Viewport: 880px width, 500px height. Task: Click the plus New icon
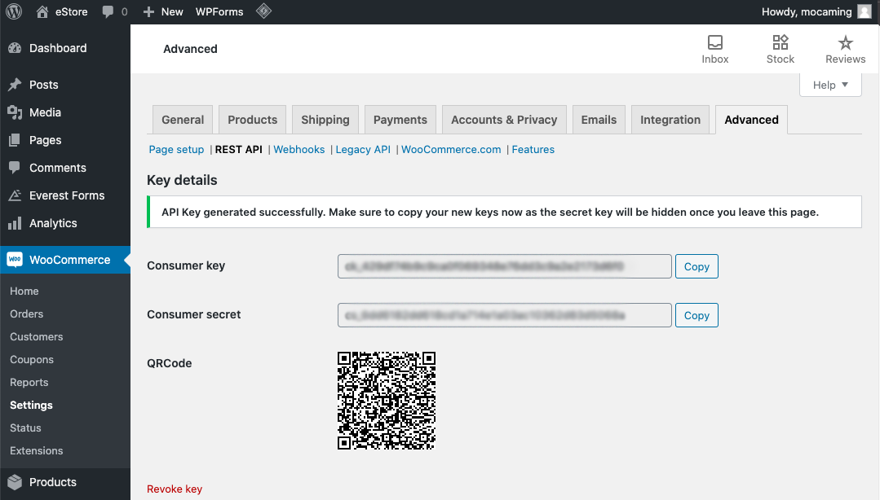148,11
